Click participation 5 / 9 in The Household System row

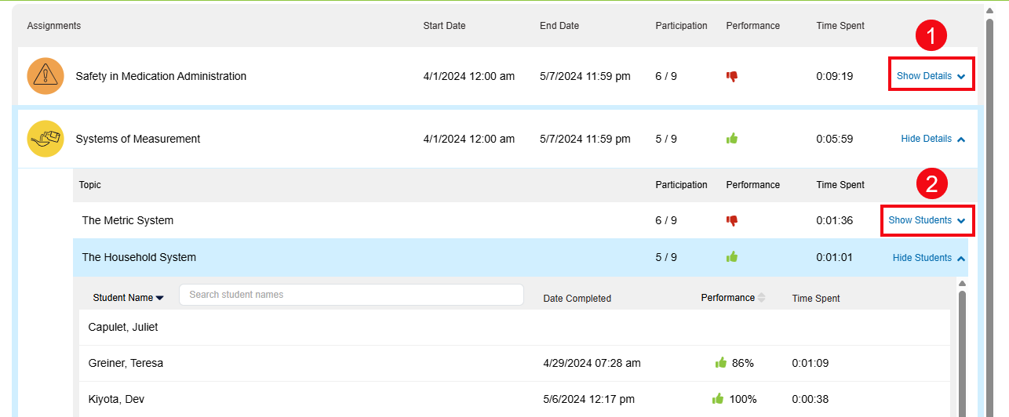(666, 257)
